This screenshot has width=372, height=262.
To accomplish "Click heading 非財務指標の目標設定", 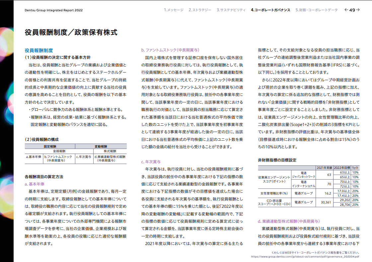I will [x=277, y=160].
